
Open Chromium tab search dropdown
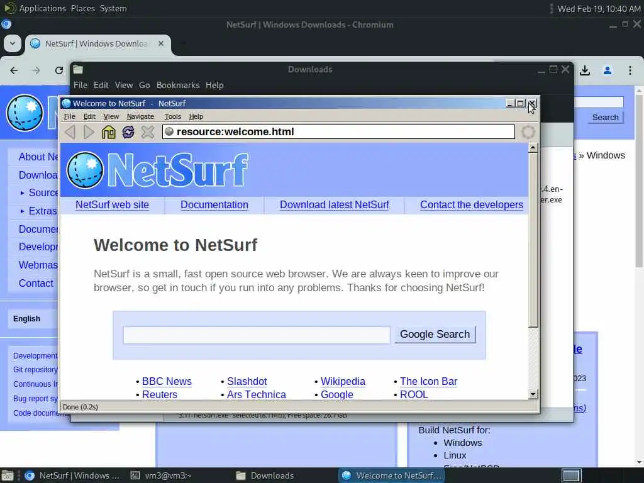13,43
